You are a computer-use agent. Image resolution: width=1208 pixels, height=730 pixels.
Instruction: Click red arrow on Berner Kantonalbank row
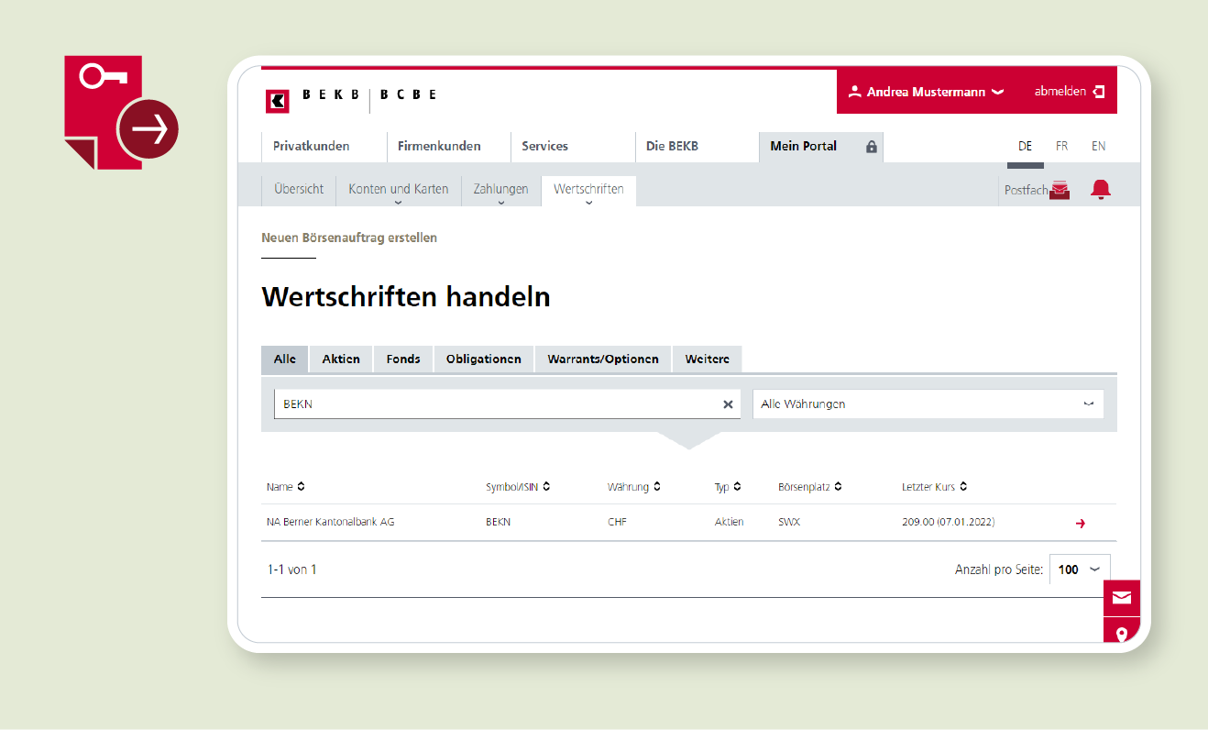(1080, 523)
